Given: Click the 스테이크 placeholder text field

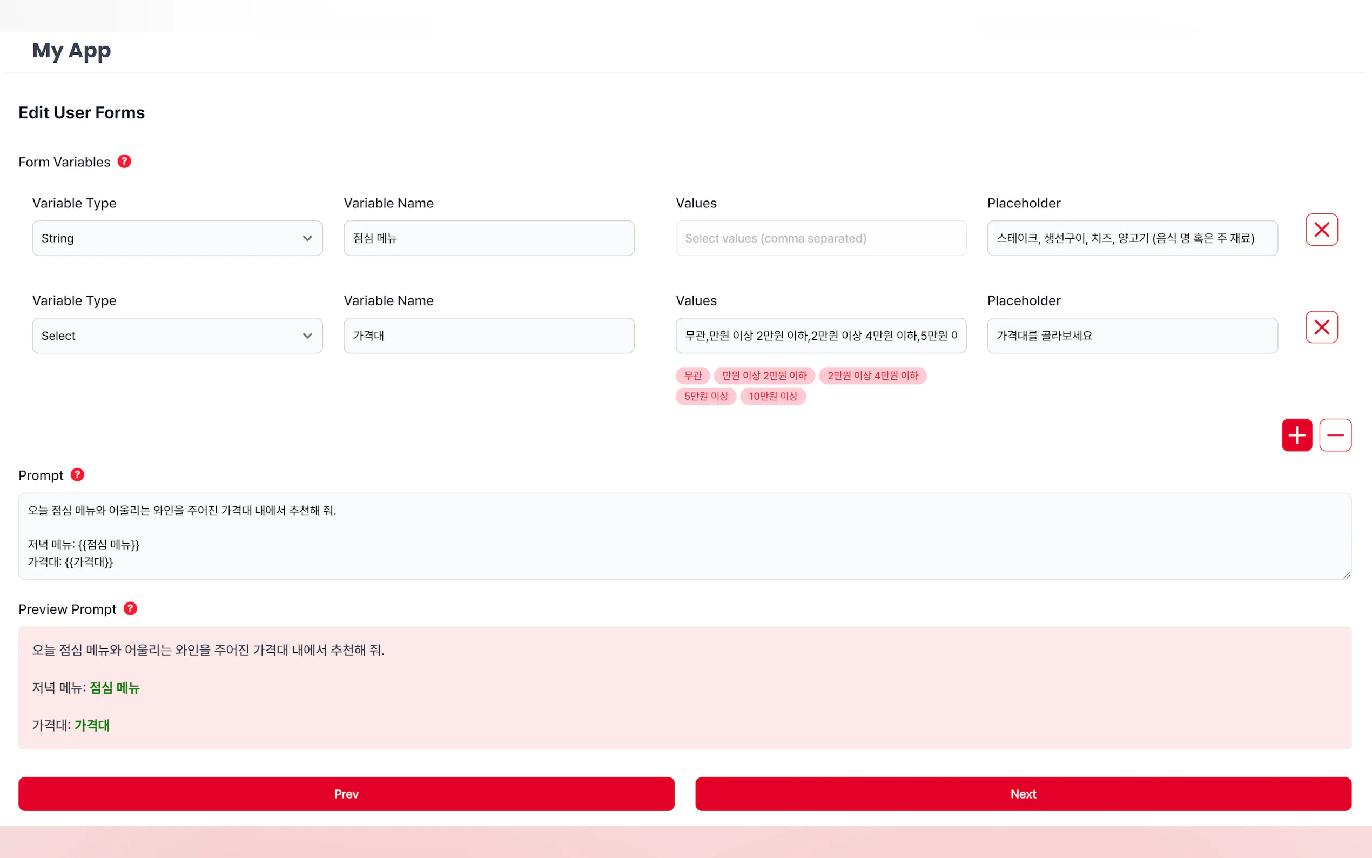Looking at the screenshot, I should coord(1132,238).
